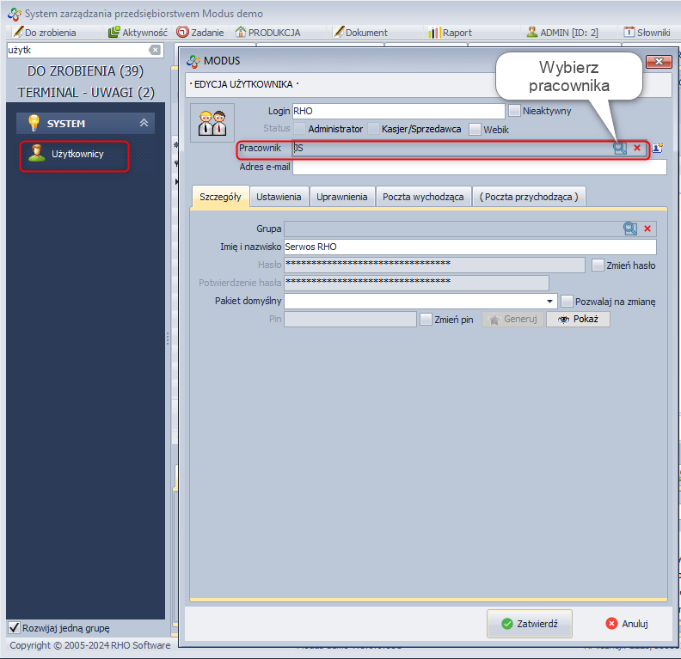Open TERMINAL - UWAGI (2) list
This screenshot has height=659, width=681.
pos(86,93)
